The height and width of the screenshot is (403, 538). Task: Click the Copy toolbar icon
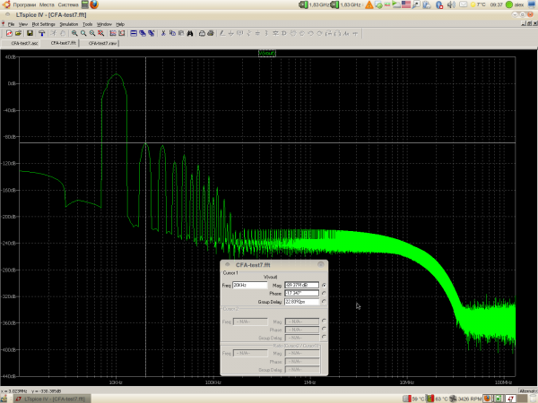click(x=172, y=33)
